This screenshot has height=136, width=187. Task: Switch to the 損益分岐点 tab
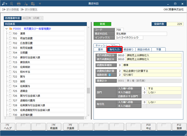(144, 50)
